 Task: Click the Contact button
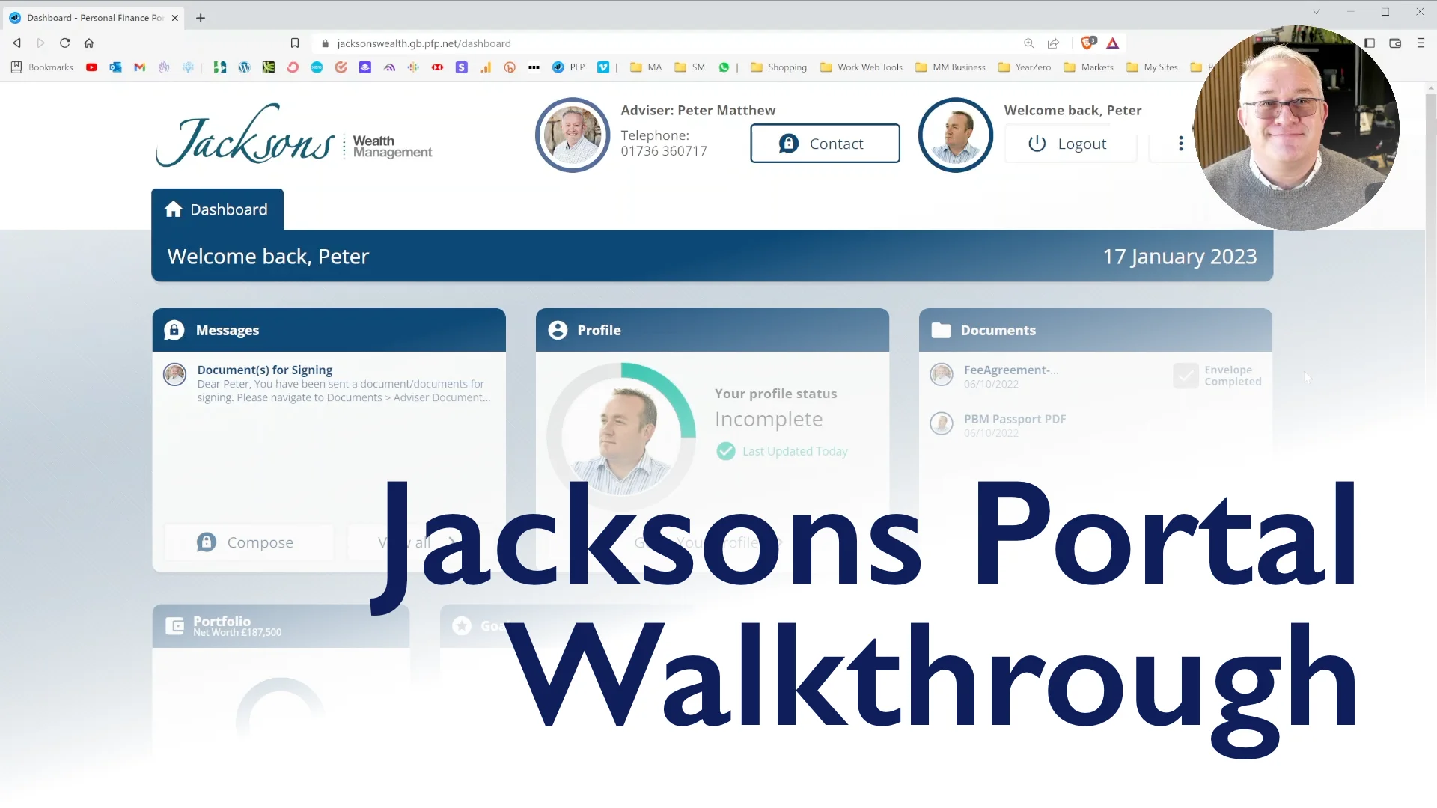[x=825, y=144]
